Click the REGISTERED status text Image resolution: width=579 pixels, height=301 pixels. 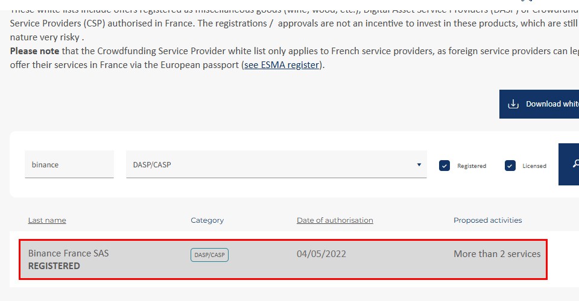[54, 266]
